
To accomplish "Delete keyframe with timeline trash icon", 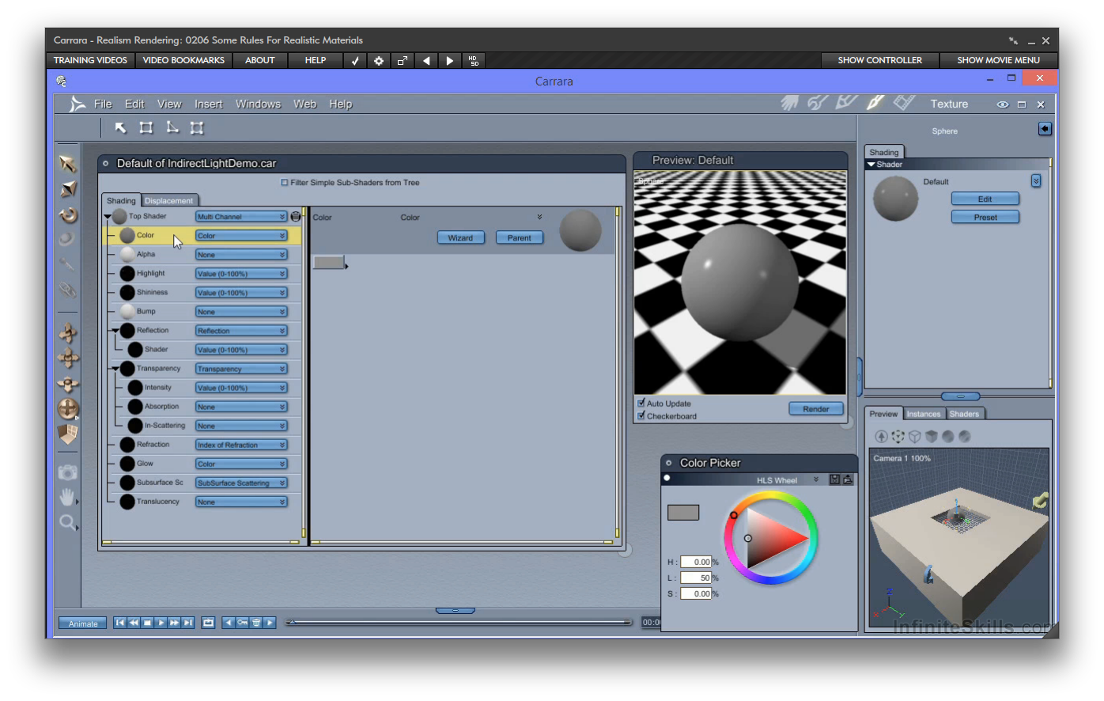I will pos(256,623).
